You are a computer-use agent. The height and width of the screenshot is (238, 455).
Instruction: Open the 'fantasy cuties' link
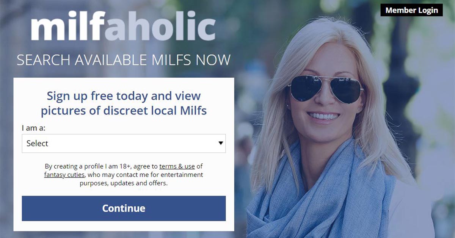pos(64,175)
